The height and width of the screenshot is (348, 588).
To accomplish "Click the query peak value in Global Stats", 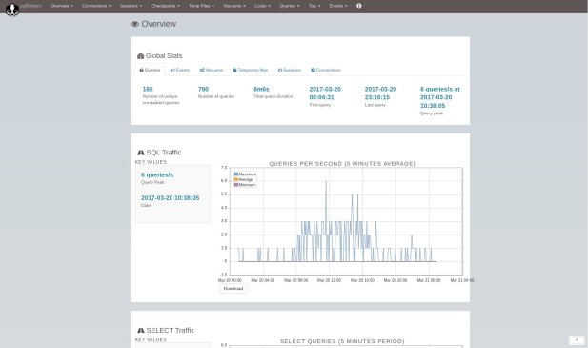I will [440, 97].
